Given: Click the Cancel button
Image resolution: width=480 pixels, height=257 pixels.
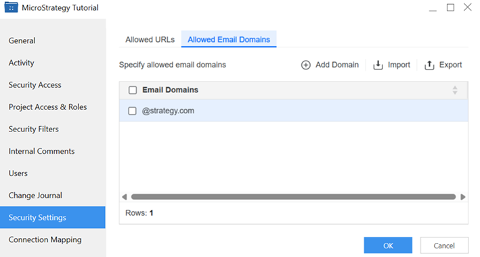Looking at the screenshot, I should (x=444, y=246).
